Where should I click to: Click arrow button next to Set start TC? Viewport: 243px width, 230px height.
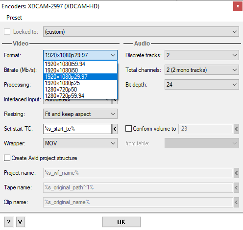[x=115, y=129]
